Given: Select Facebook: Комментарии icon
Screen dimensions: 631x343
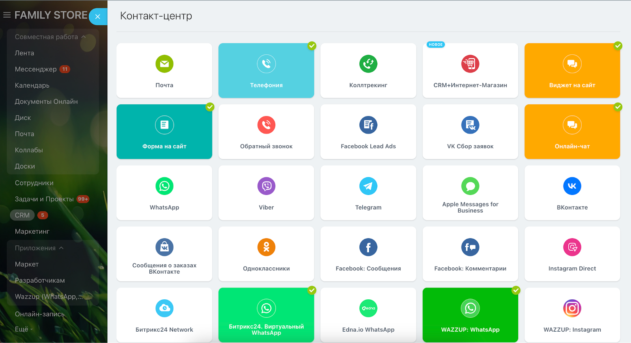Looking at the screenshot, I should (x=470, y=247).
